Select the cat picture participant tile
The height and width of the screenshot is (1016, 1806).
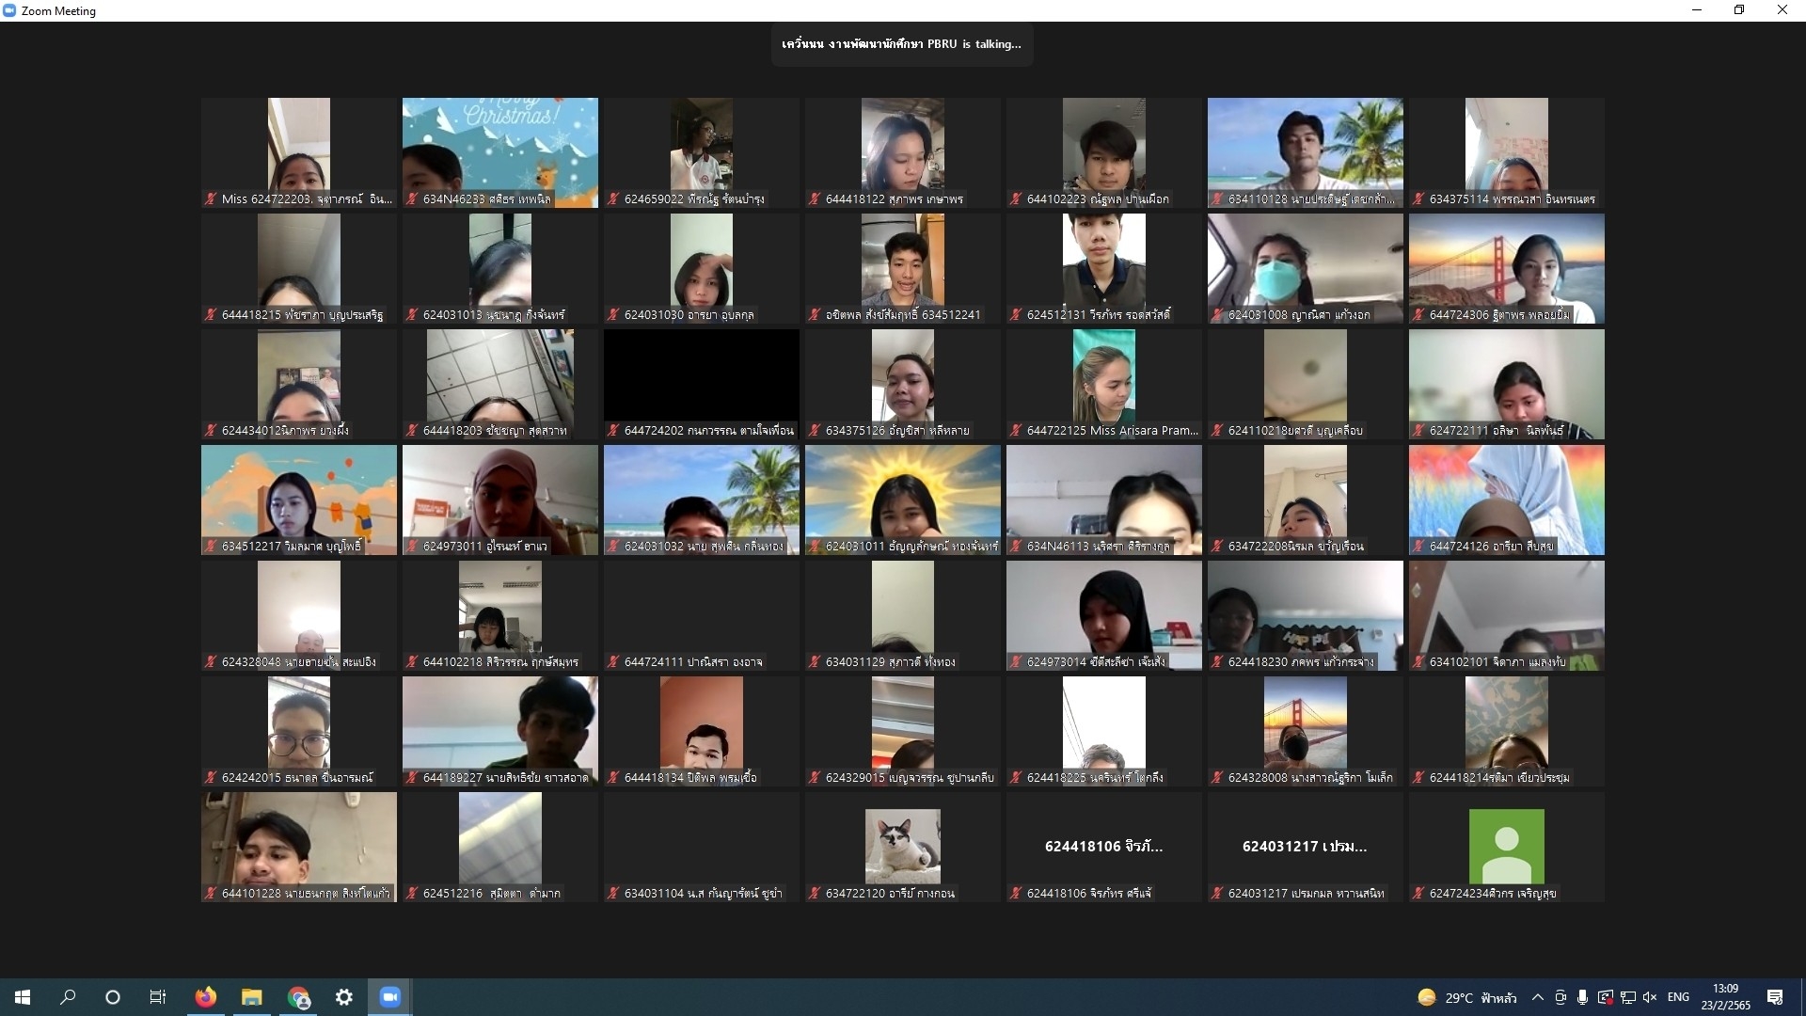[902, 846]
